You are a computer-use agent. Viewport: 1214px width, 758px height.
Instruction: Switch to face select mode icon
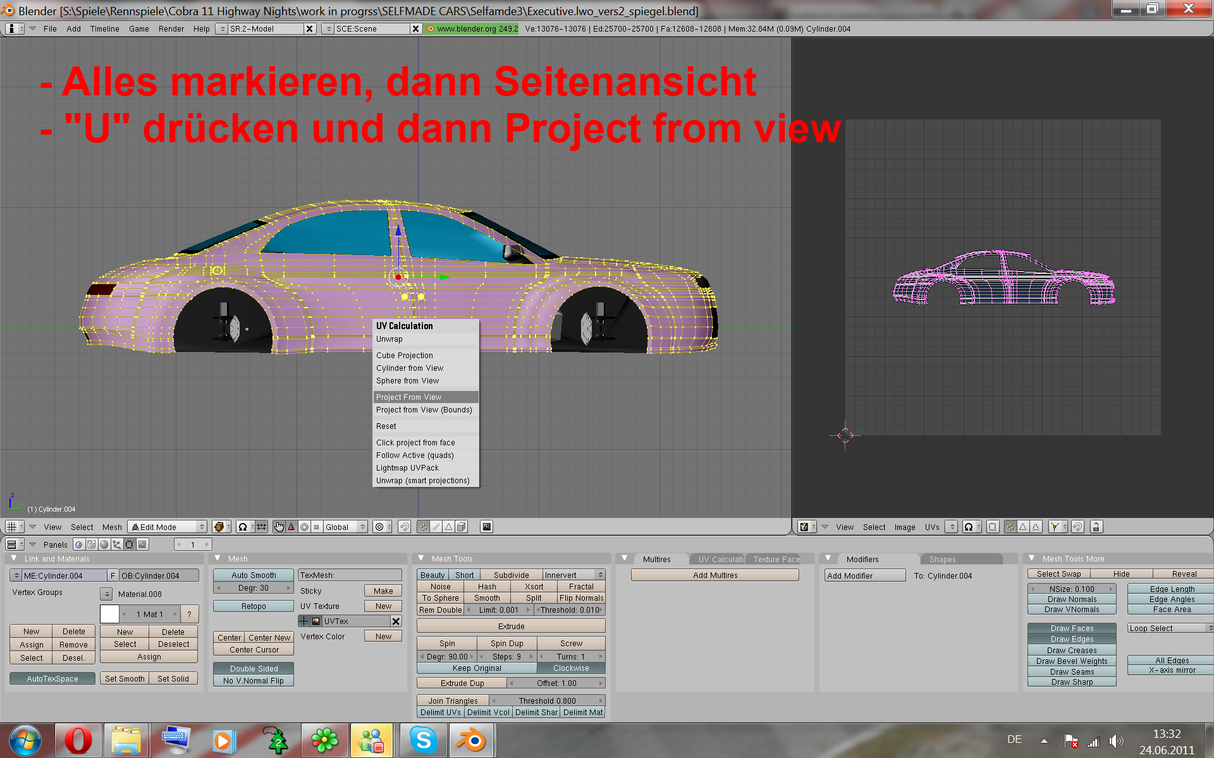pyautogui.click(x=448, y=527)
